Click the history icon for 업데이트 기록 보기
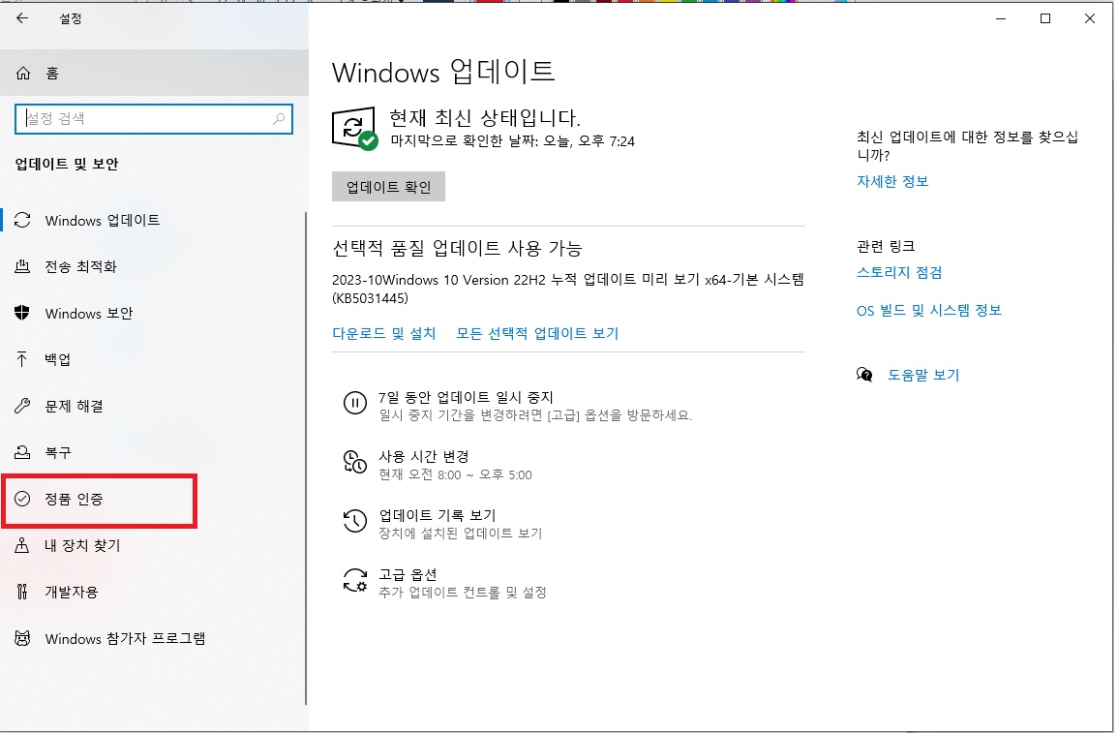Image resolution: width=1118 pixels, height=733 pixels. tap(354, 521)
